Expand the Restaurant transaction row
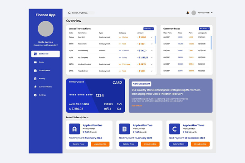 coord(152,44)
